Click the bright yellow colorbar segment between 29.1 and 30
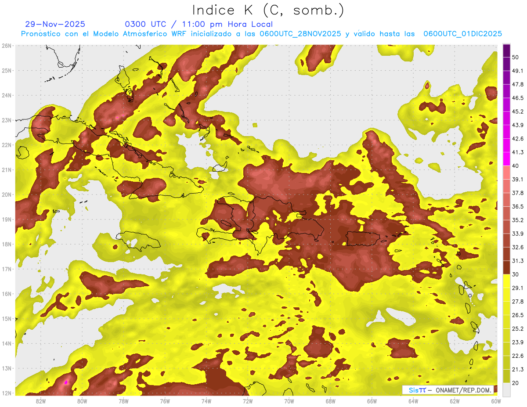The height and width of the screenshot is (407, 527). tap(507, 281)
